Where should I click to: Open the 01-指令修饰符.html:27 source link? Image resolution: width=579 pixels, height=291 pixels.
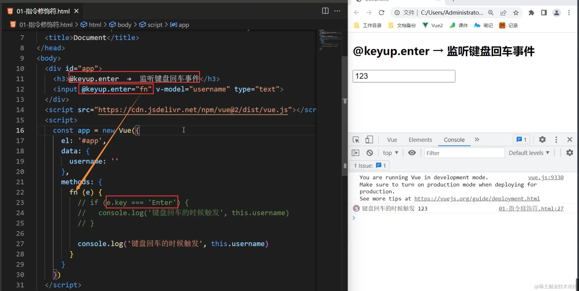click(531, 209)
